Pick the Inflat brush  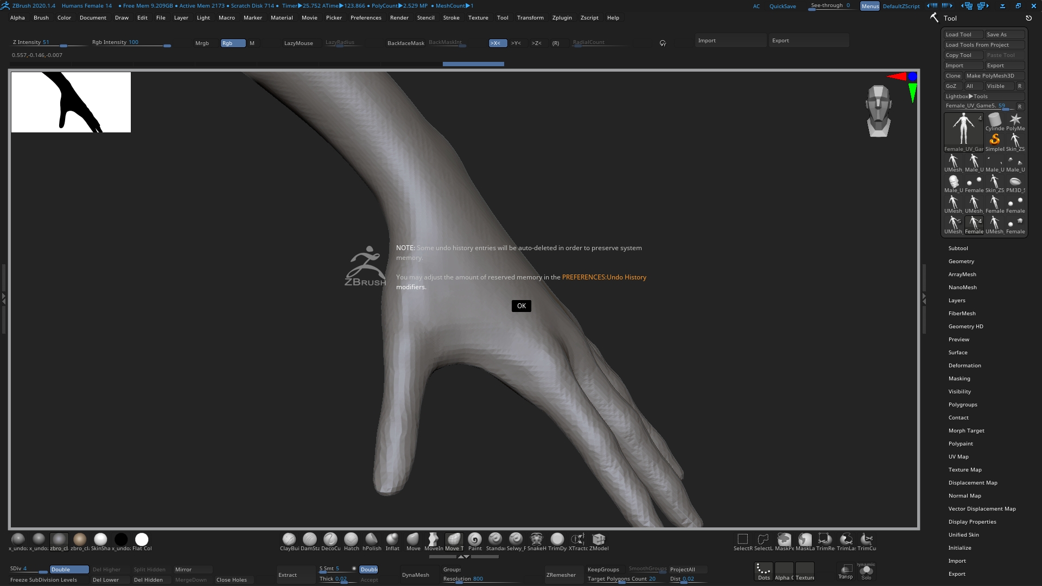[x=392, y=539]
